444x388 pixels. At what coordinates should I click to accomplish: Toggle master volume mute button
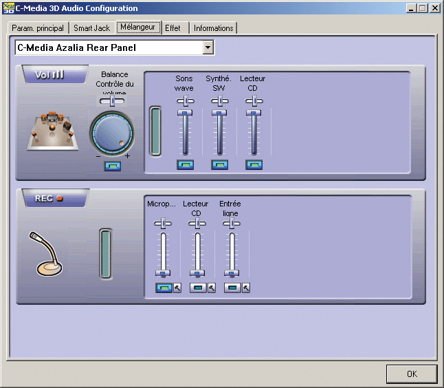(x=113, y=166)
